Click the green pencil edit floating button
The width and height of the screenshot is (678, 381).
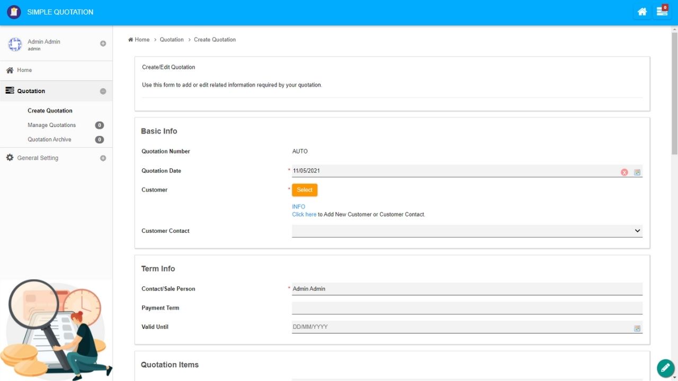click(665, 368)
